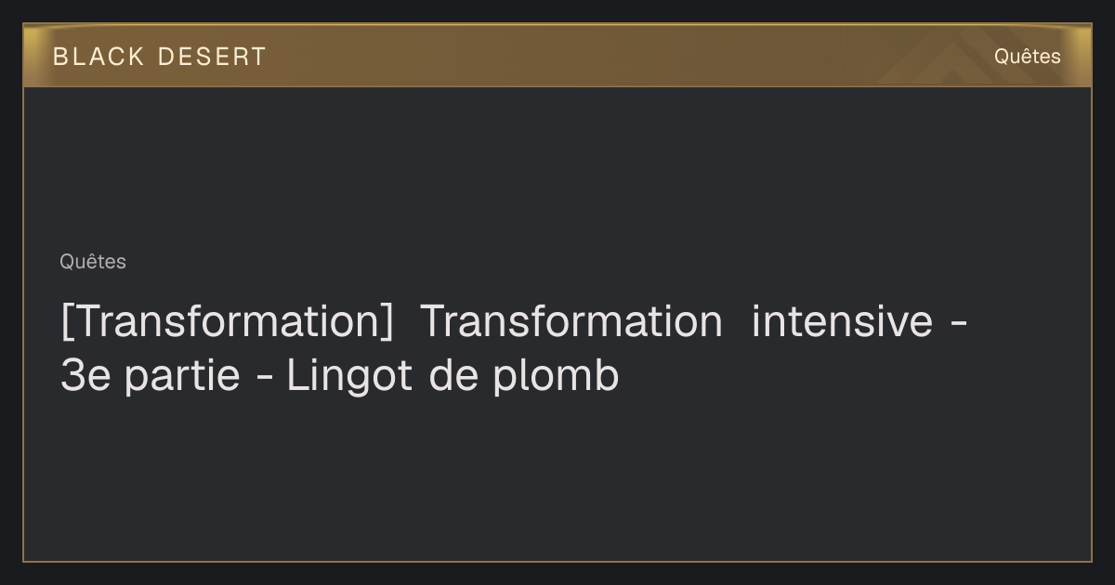The width and height of the screenshot is (1115, 585).
Task: Click the unbracketed Transformation word in title
Action: (571, 322)
